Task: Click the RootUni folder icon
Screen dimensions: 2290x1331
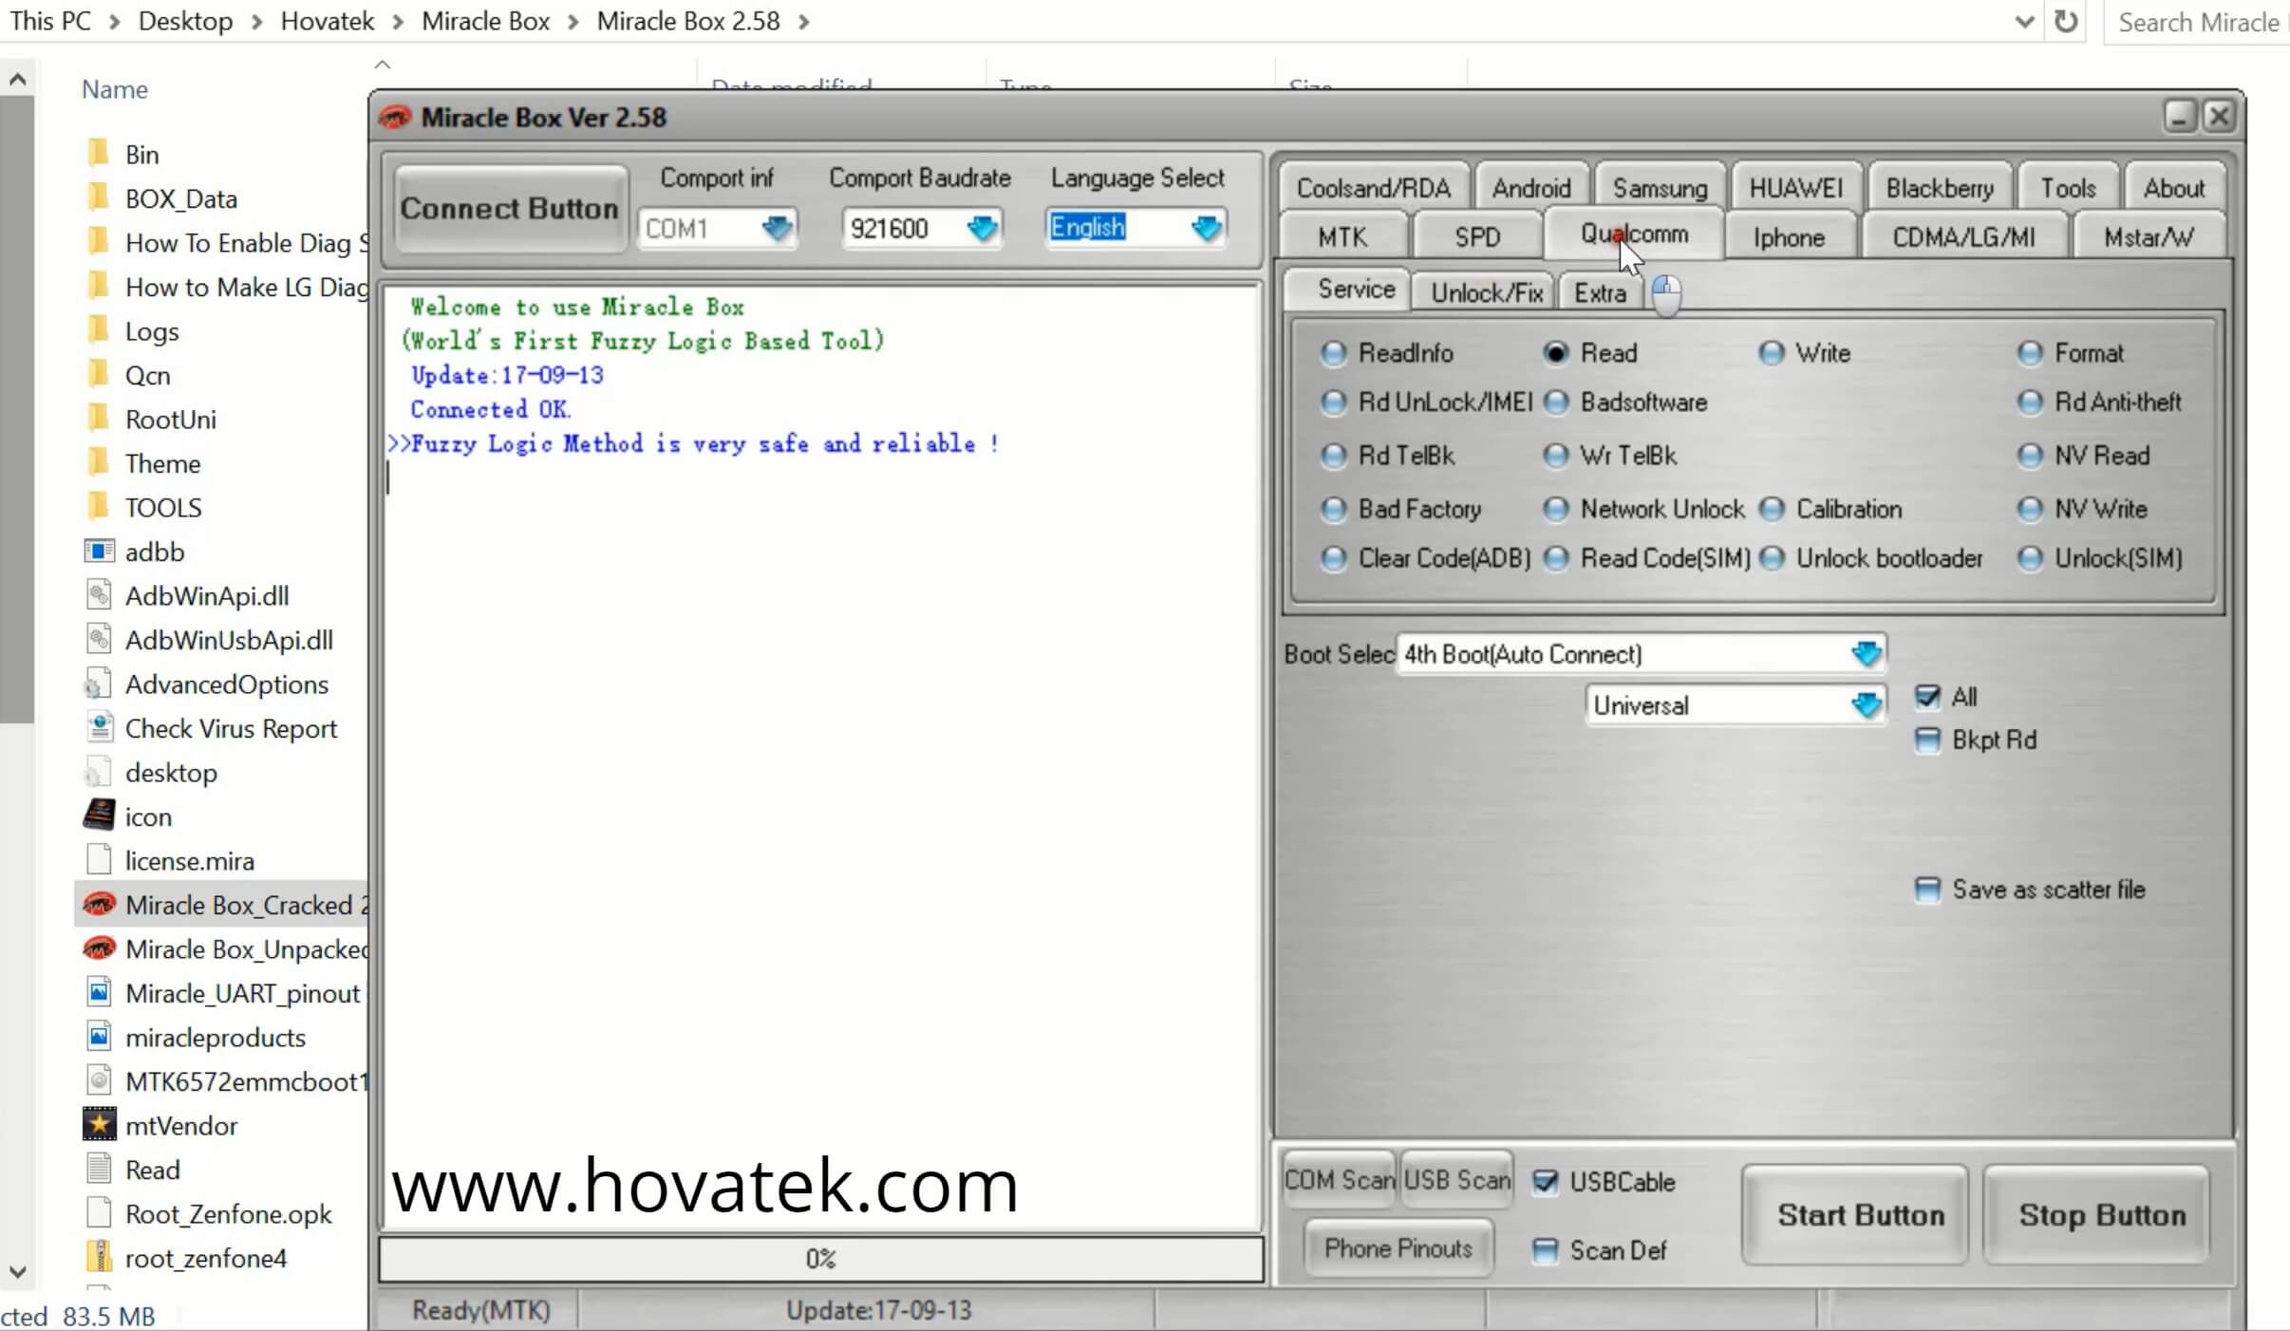Action: 98,418
